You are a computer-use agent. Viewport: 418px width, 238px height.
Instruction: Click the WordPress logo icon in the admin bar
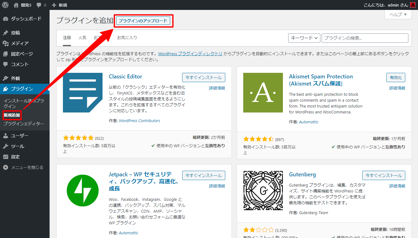point(5,5)
